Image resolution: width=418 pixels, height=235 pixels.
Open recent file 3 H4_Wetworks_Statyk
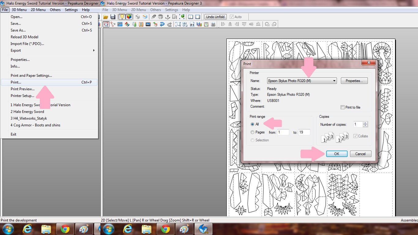[x=49, y=118]
